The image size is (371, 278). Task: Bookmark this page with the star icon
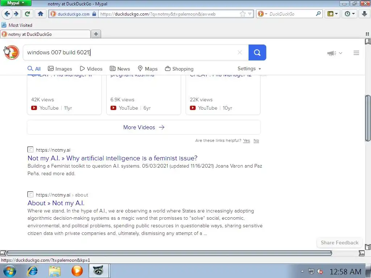point(242,14)
